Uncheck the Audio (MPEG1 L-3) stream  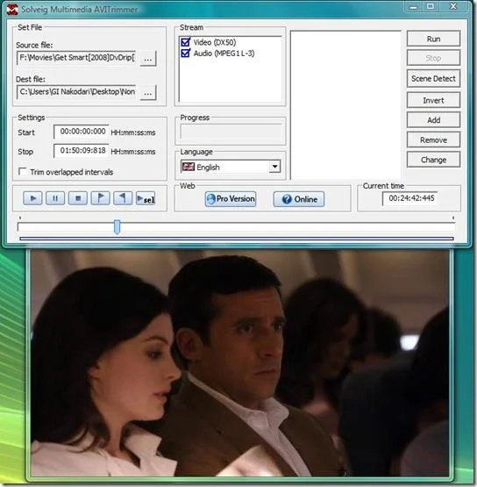(186, 54)
